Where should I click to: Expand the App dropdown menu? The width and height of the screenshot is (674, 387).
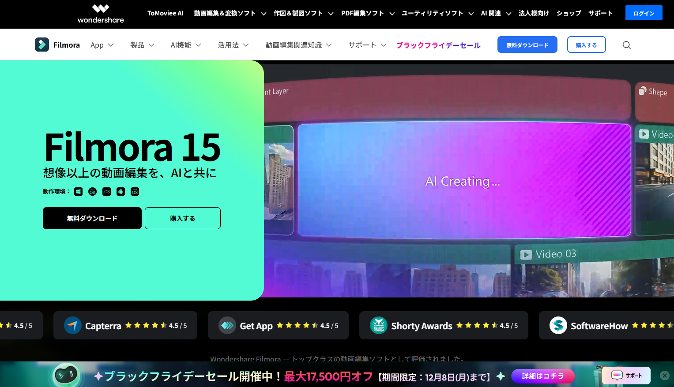tap(102, 45)
